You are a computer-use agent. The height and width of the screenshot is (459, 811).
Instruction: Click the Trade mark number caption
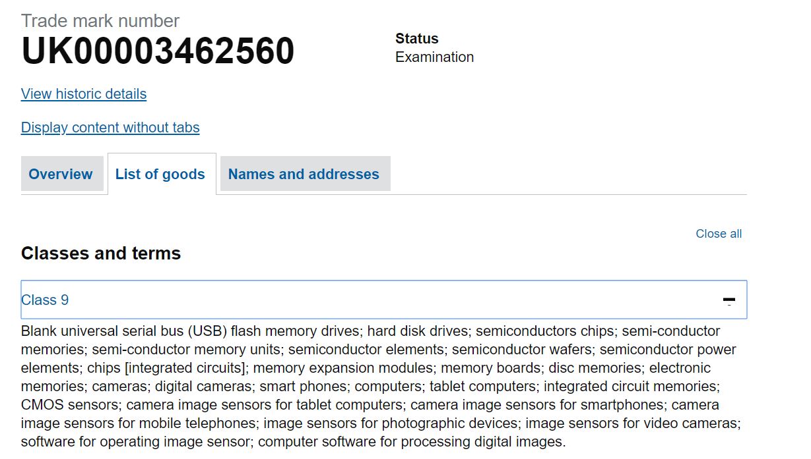coord(100,21)
